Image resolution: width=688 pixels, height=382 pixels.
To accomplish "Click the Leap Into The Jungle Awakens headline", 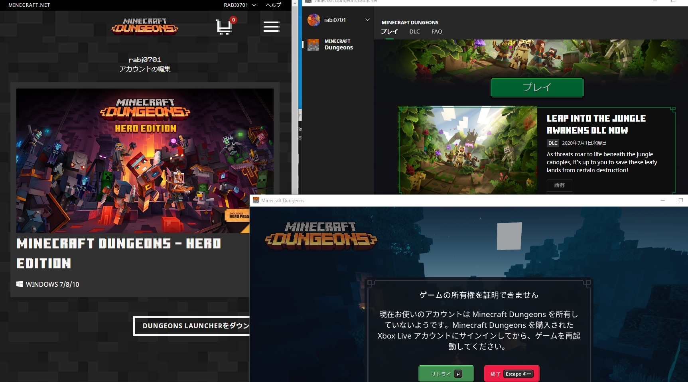I will pyautogui.click(x=596, y=124).
